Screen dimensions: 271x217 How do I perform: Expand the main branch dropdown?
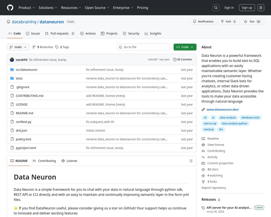(x=18, y=47)
